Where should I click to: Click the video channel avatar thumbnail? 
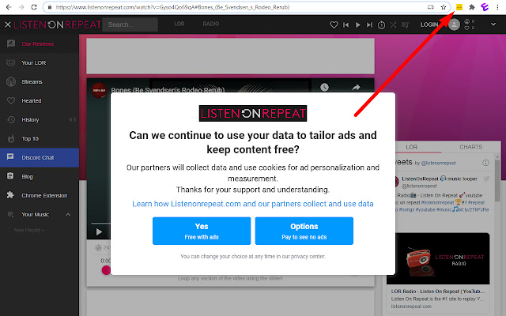click(99, 90)
